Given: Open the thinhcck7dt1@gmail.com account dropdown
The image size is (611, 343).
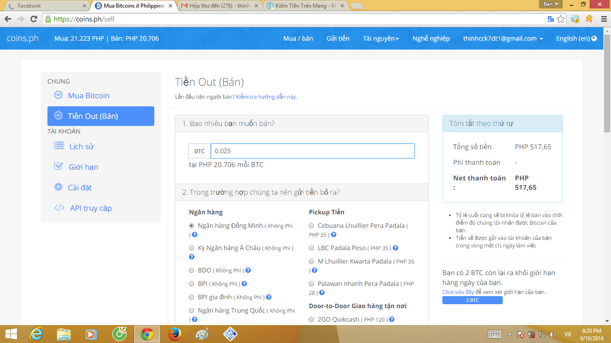Looking at the screenshot, I should (x=503, y=38).
